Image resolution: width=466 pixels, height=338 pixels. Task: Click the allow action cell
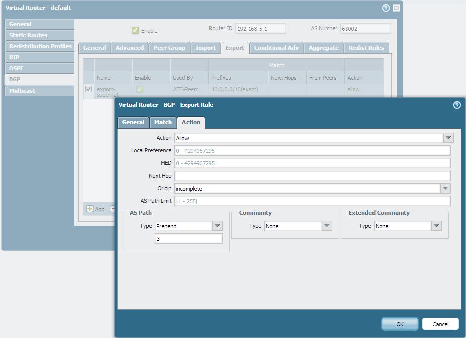(x=353, y=89)
